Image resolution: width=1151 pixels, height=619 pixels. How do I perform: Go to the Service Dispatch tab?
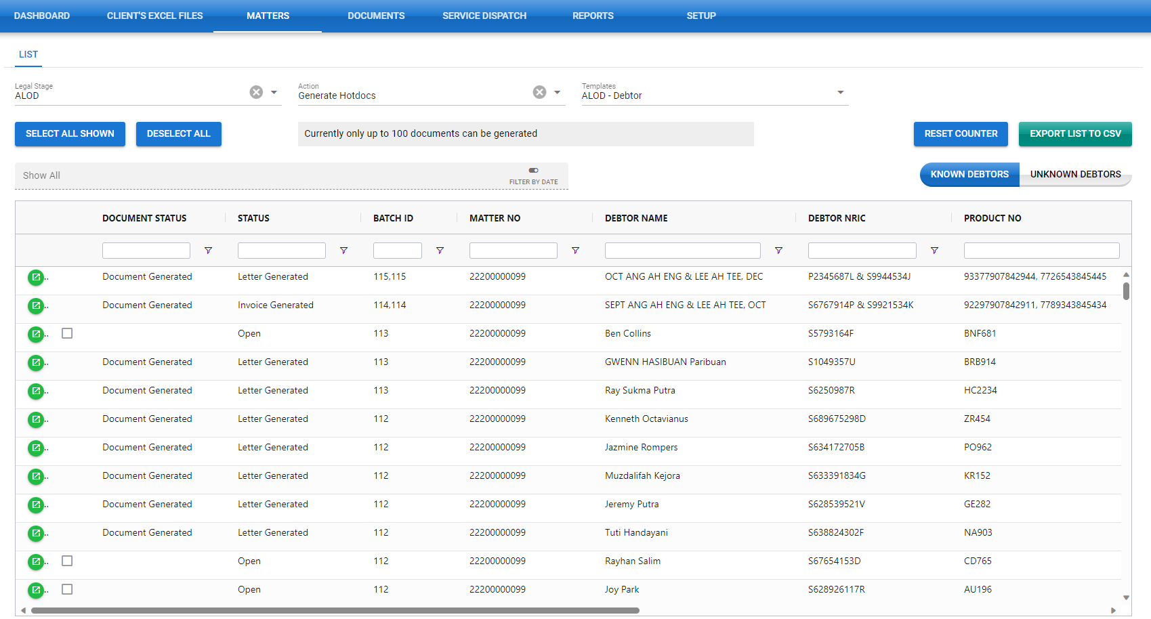tap(484, 16)
